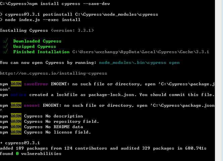
Task: Click the 'found 0 vulnerabilities' line
Action: pos(31,154)
